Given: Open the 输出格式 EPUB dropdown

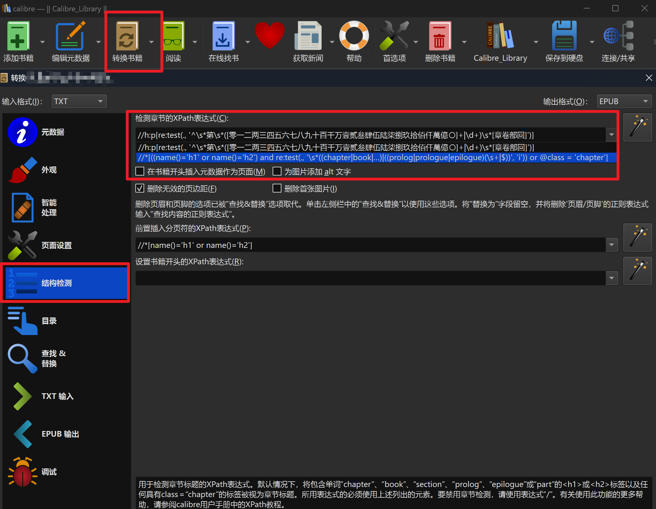Looking at the screenshot, I should 624,101.
